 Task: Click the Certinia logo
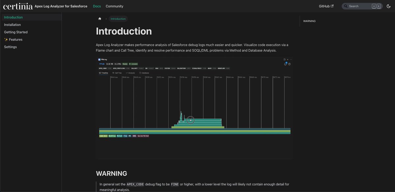[18, 6]
